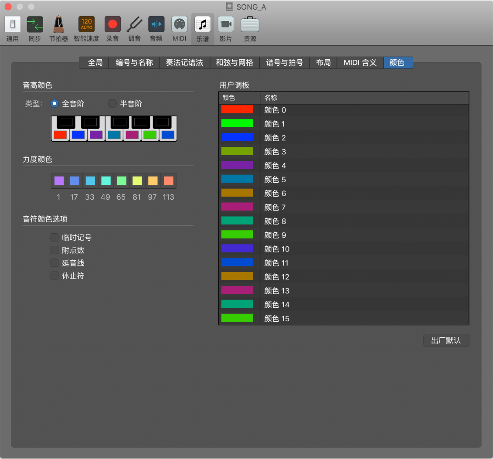Screen dimensions: 493x459
Task: Click velocity color swatch for value 113
Action: [x=169, y=181]
